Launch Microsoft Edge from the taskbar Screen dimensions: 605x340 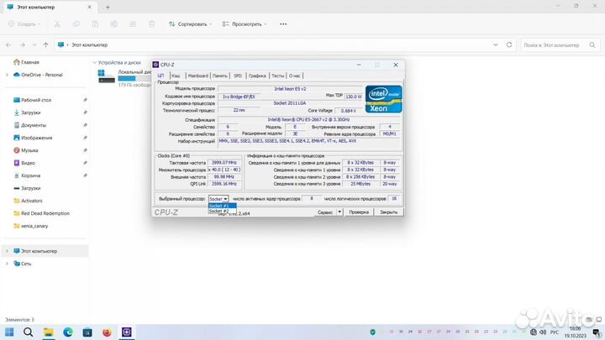click(x=68, y=332)
